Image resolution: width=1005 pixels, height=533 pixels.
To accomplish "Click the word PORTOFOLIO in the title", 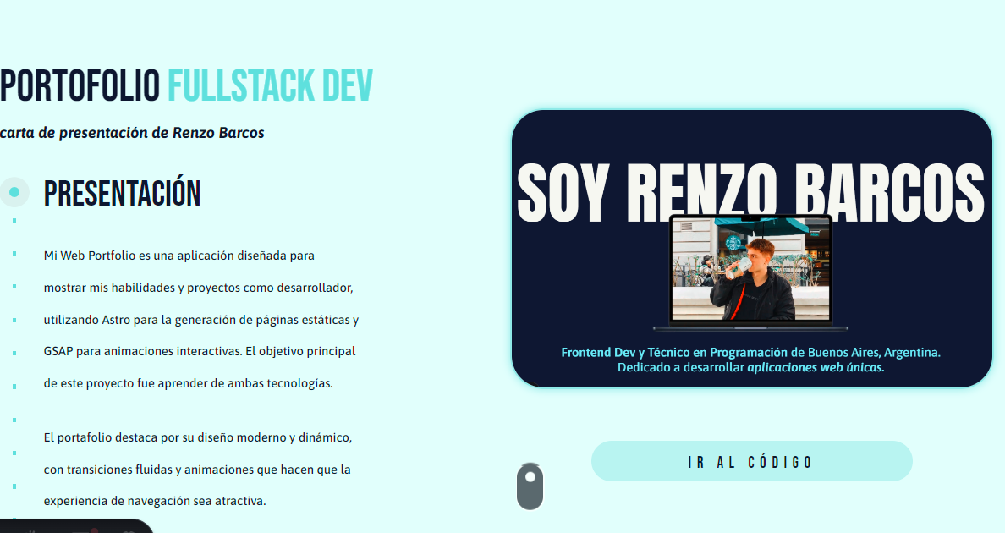I will tap(80, 86).
